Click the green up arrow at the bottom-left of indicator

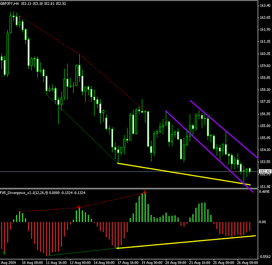click(4, 253)
